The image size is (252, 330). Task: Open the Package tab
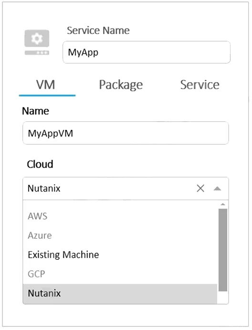pos(121,85)
